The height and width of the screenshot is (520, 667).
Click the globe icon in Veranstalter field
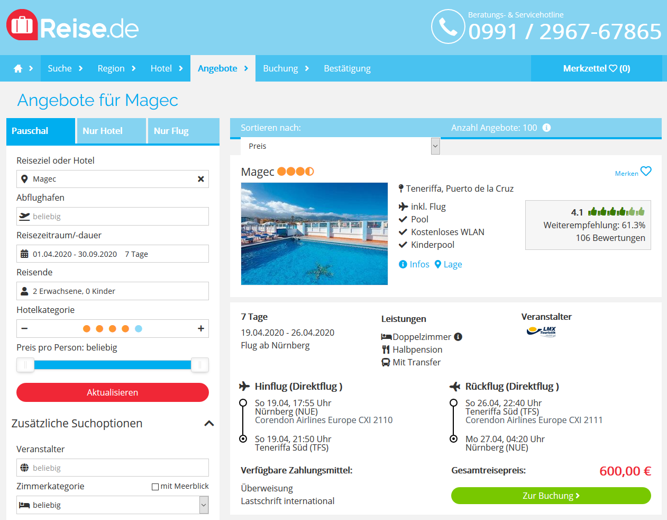pyautogui.click(x=24, y=468)
